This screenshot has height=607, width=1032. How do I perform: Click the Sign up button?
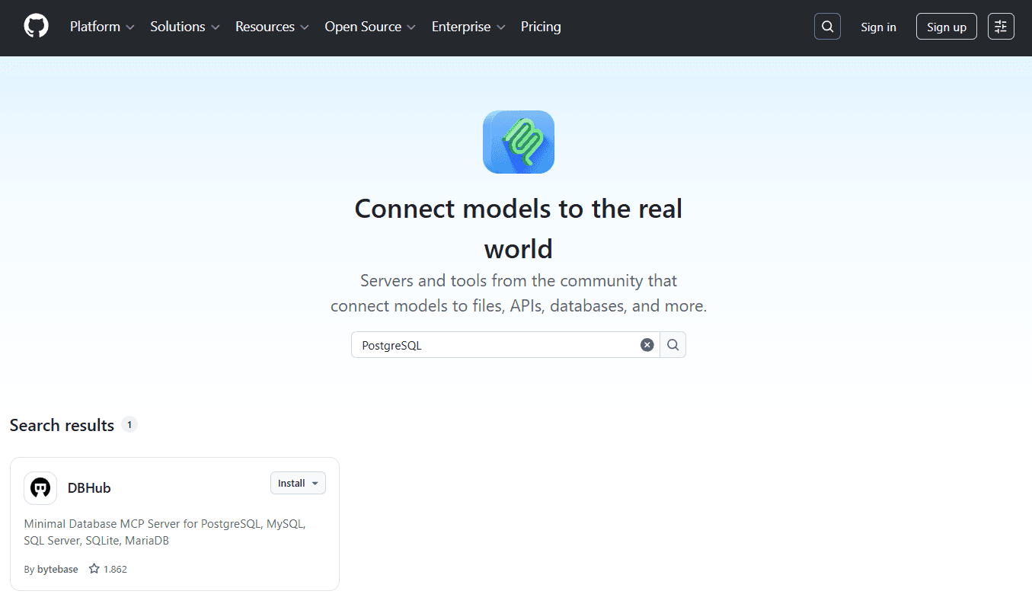(946, 26)
